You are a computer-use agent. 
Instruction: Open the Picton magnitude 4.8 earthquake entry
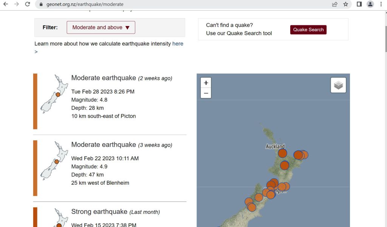tap(104, 78)
